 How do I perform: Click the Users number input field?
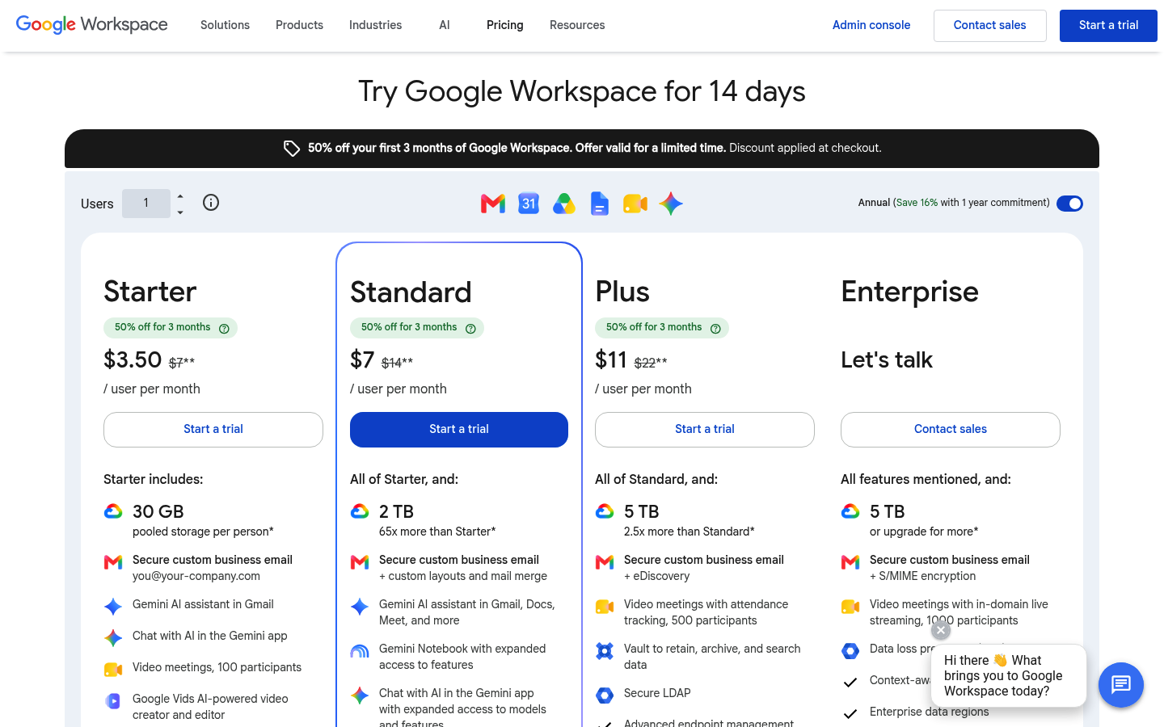tap(146, 204)
